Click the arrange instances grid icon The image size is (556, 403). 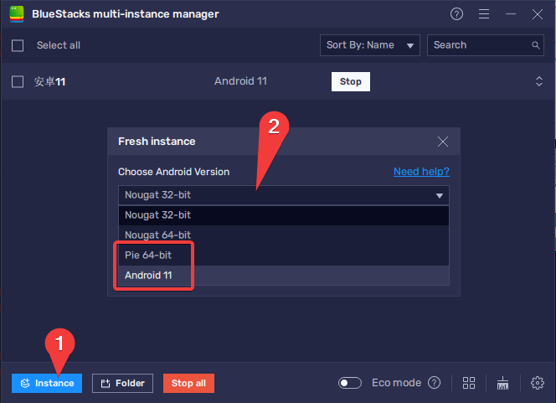[x=469, y=383]
